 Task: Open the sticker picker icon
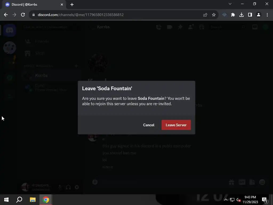252,182
